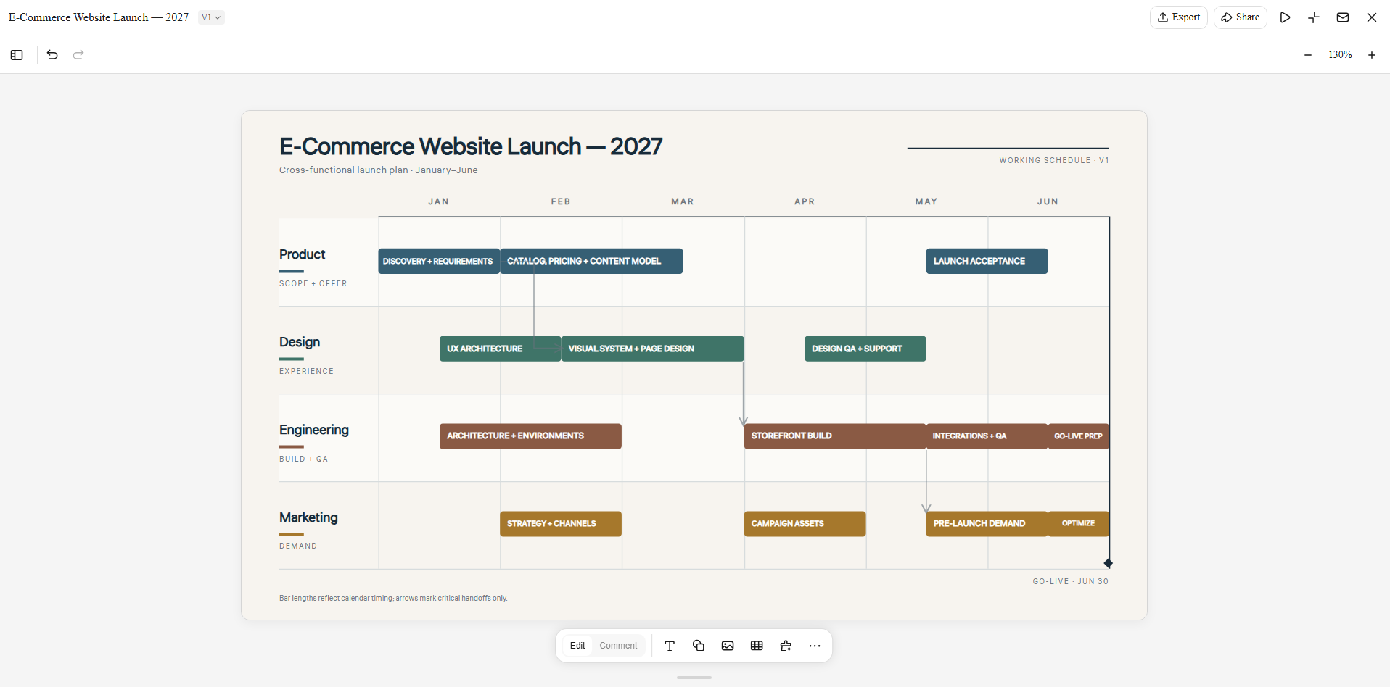Select the Design QA + Support bar
The height and width of the screenshot is (687, 1390).
coord(865,349)
